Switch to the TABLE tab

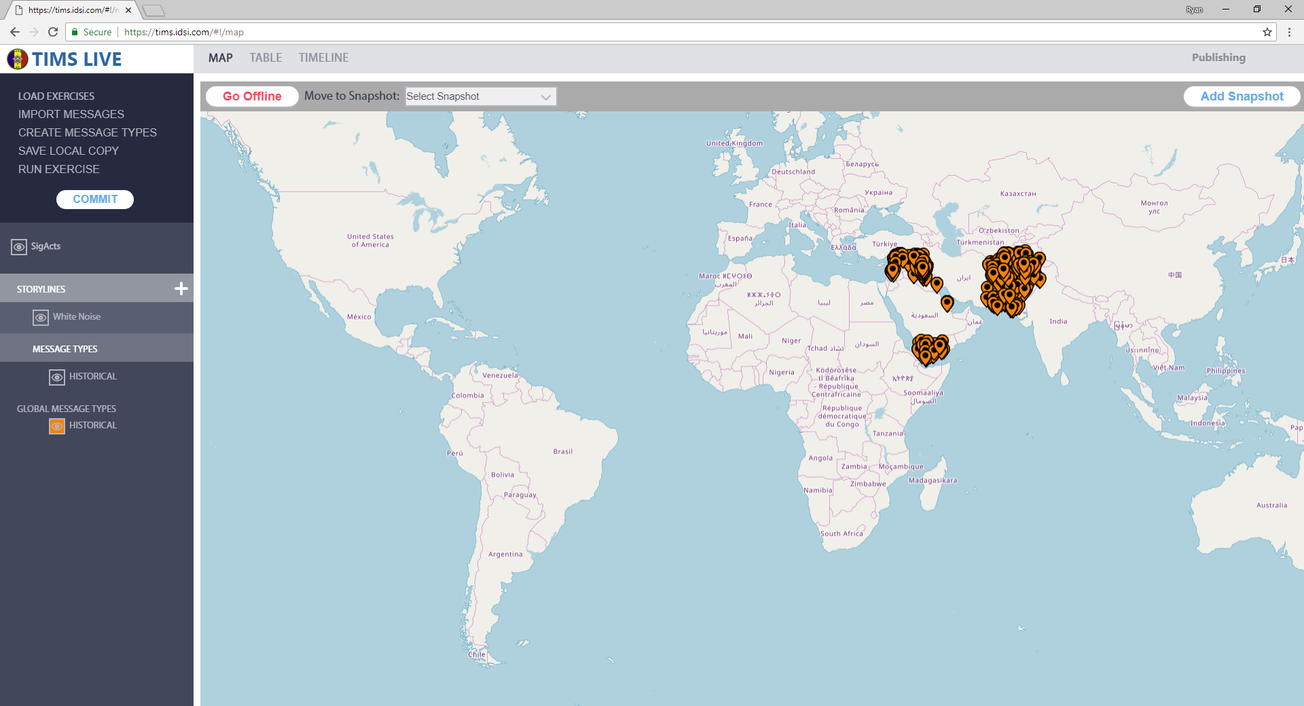[266, 58]
